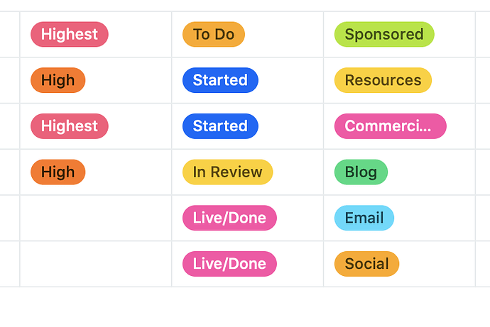The height and width of the screenshot is (327, 490).
Task: Click empty priority cell beside Social row
Action: pyautogui.click(x=96, y=264)
